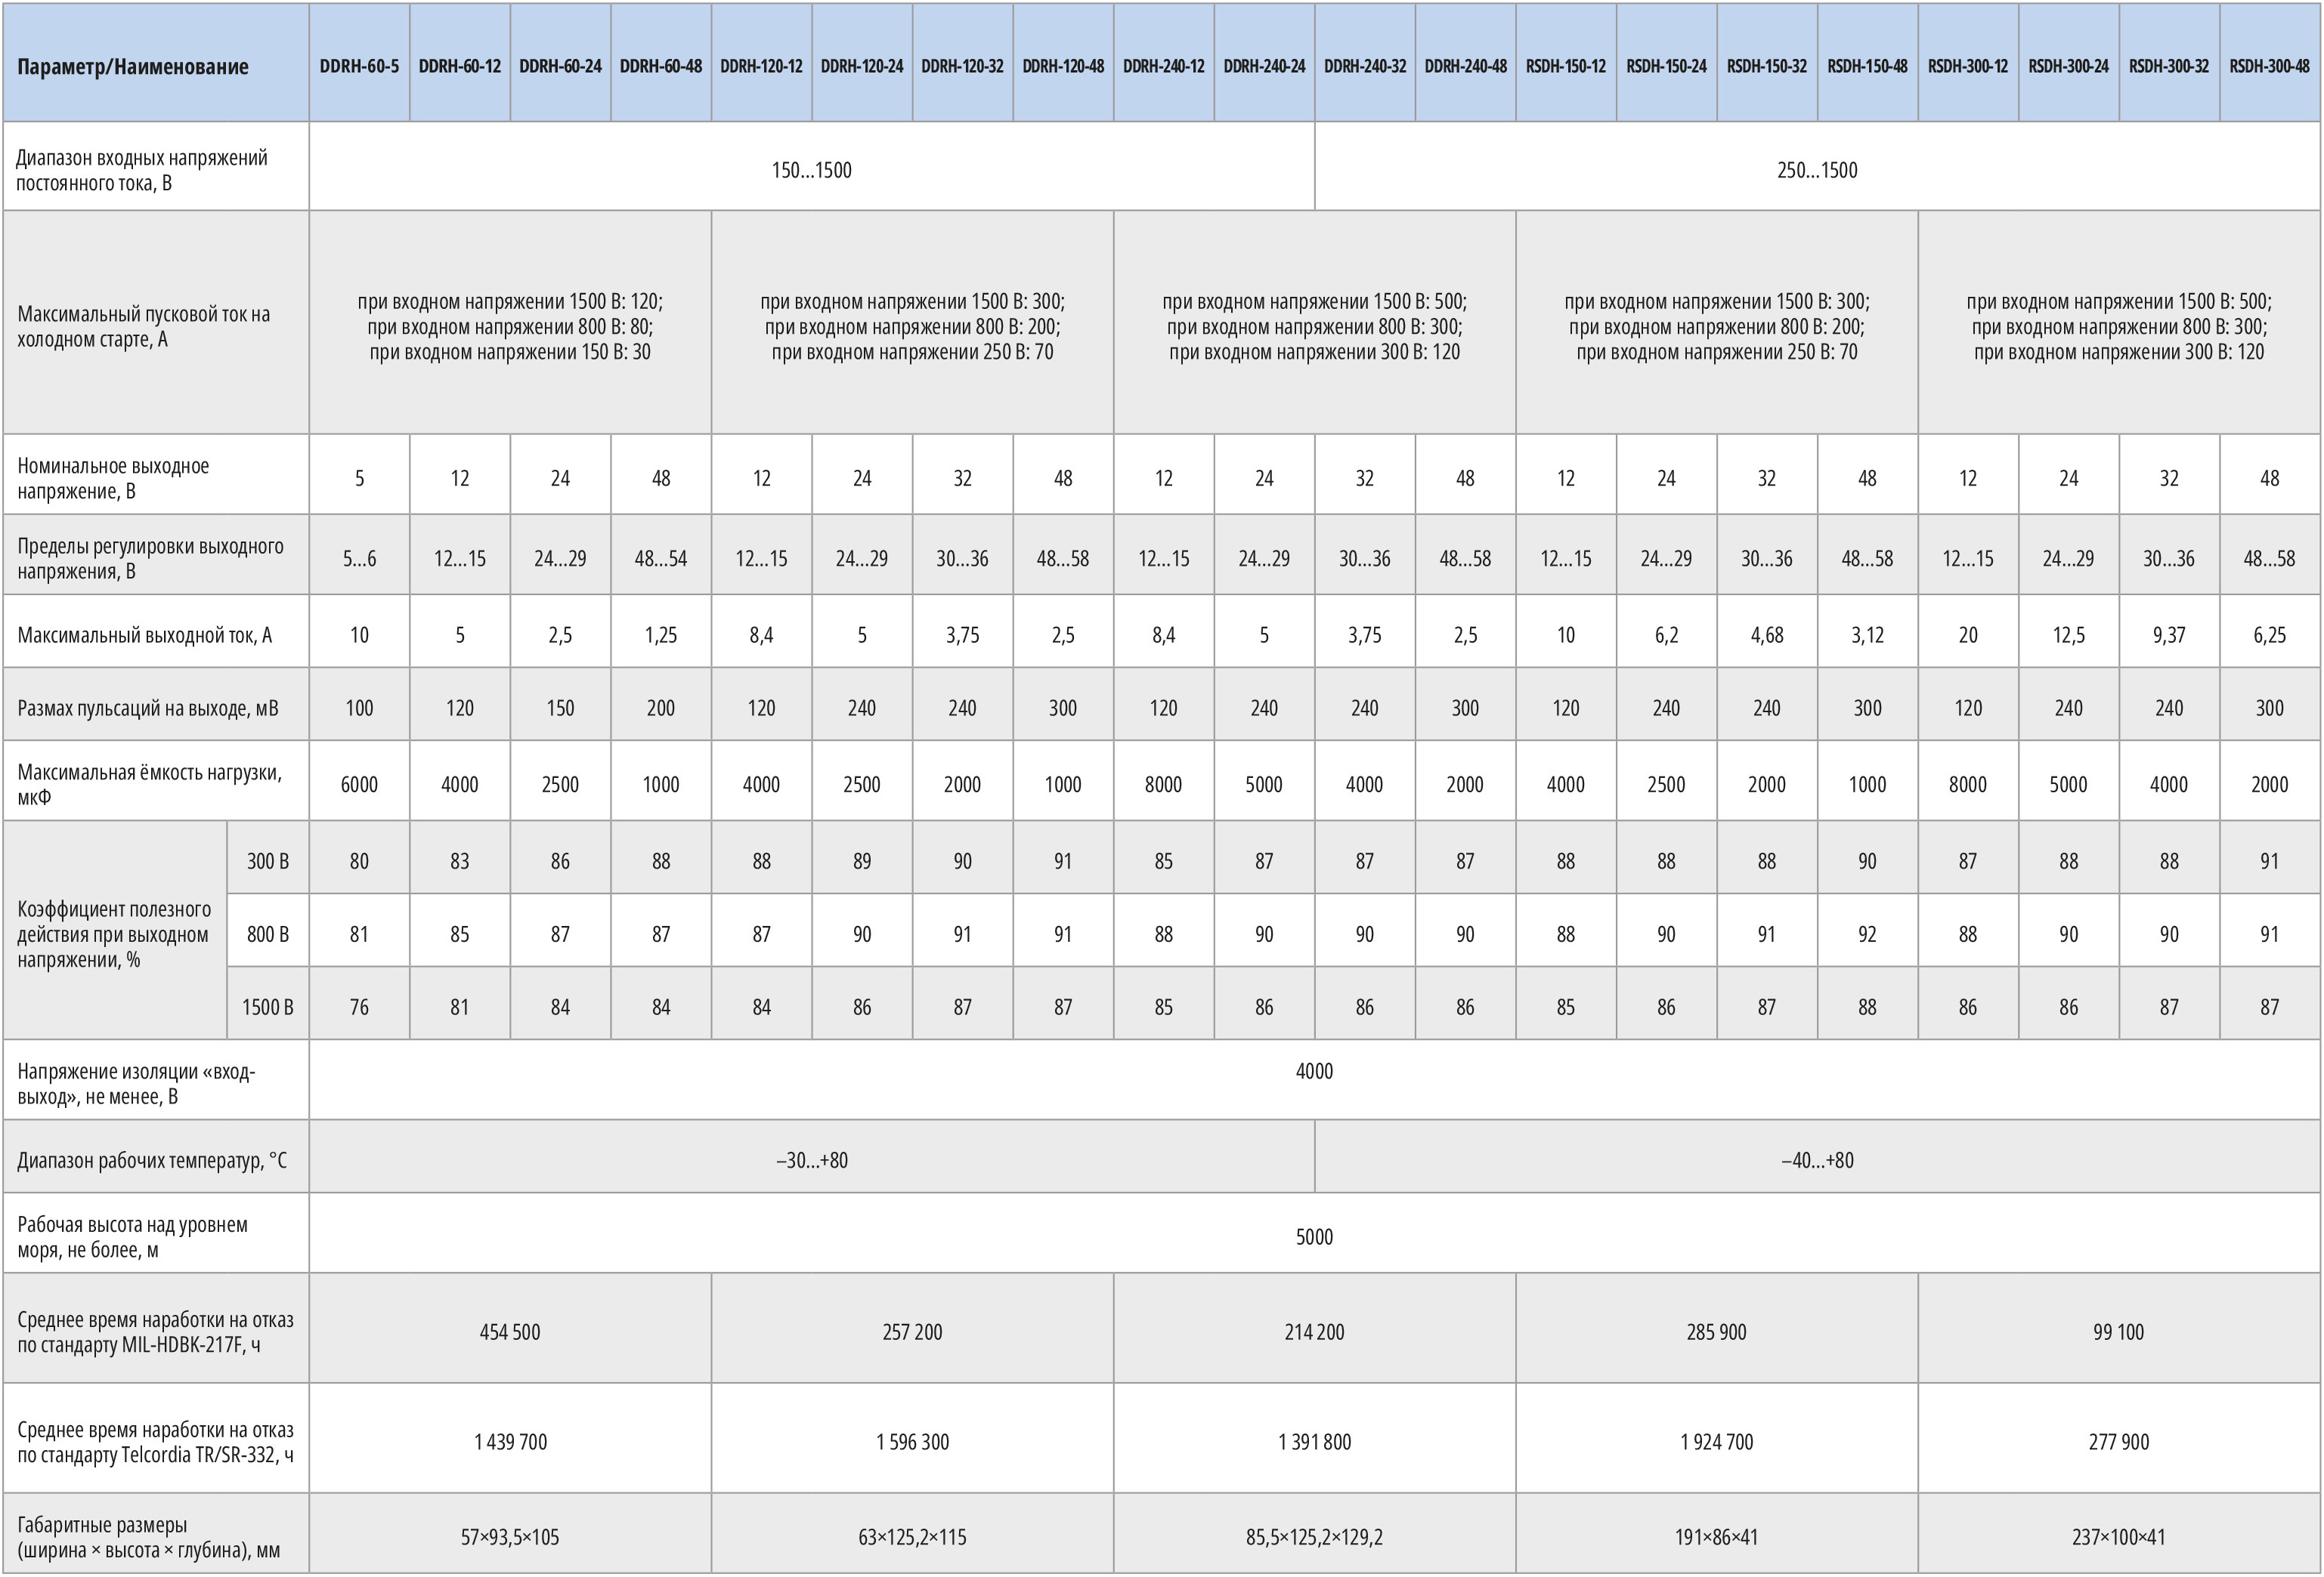Screen dimensions: 2324x1577
Task: Select the RSDH-150-24 column header
Action: pyautogui.click(x=1667, y=62)
